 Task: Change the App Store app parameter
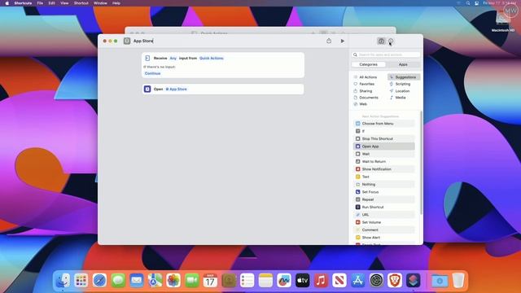click(x=176, y=89)
